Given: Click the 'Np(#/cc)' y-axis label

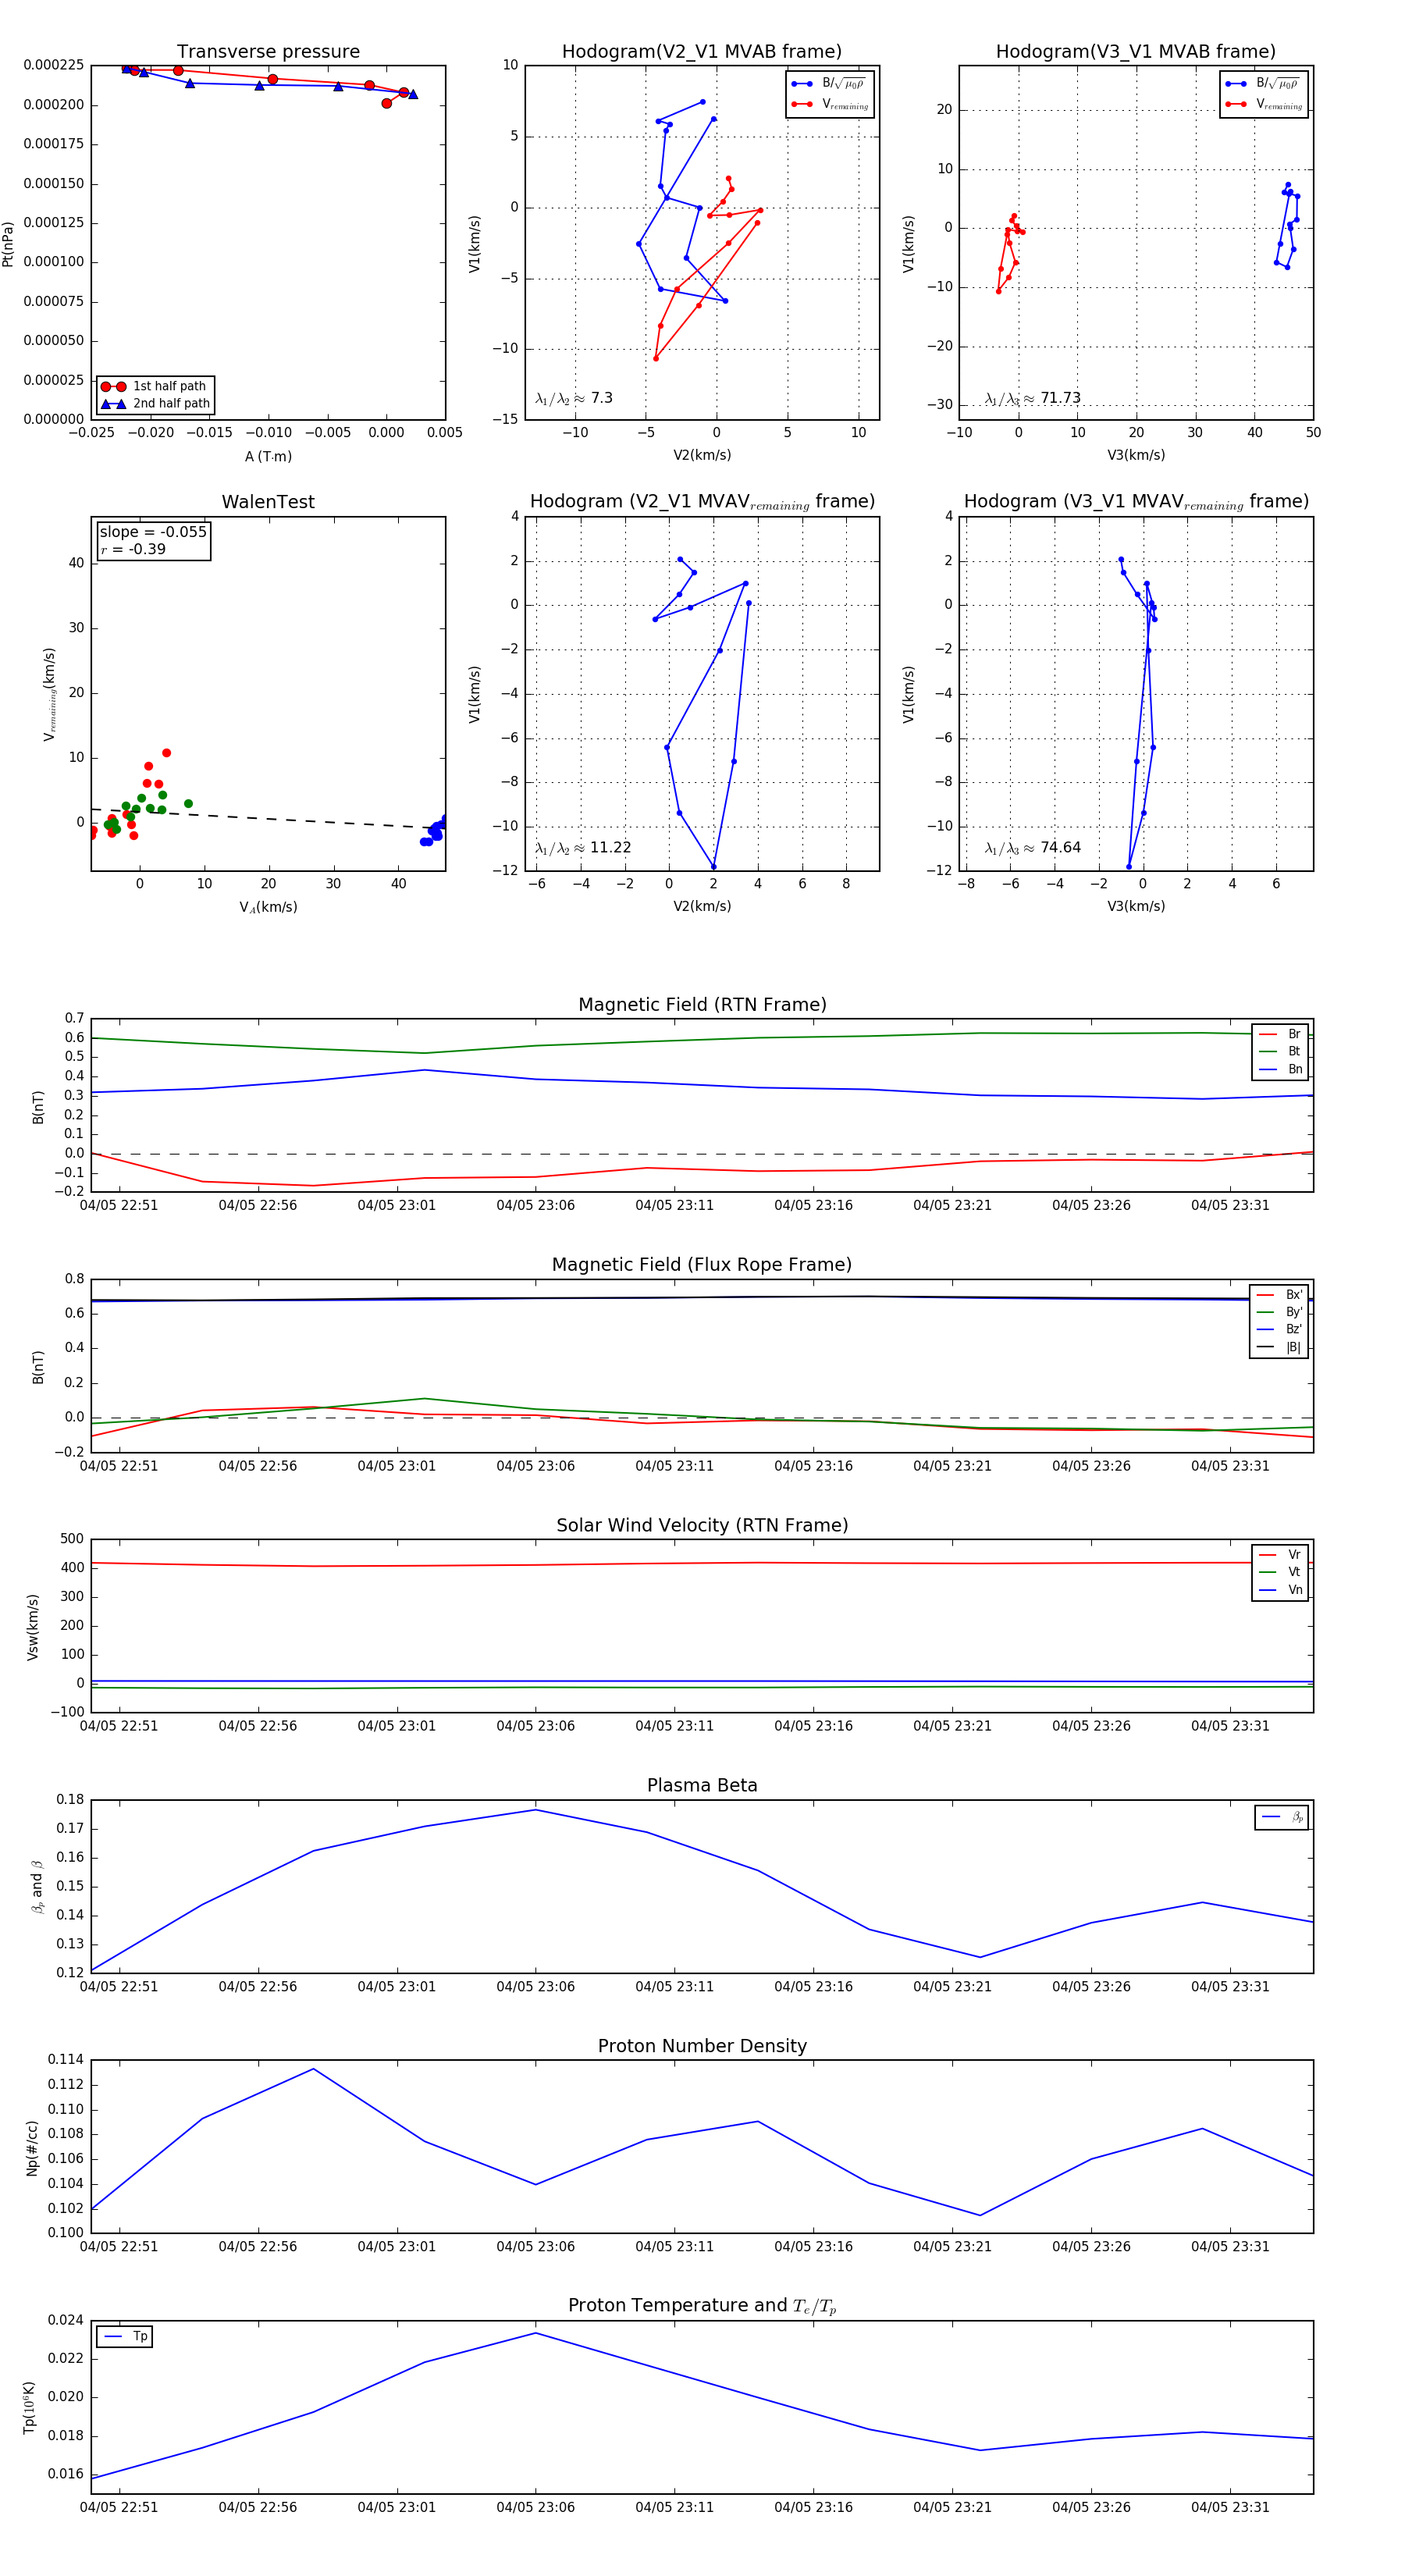Looking at the screenshot, I should [x=32, y=2148].
